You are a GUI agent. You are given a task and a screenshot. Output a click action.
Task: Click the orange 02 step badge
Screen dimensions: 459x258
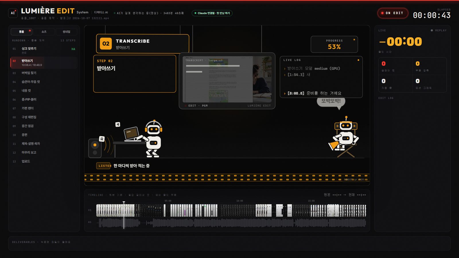(106, 44)
